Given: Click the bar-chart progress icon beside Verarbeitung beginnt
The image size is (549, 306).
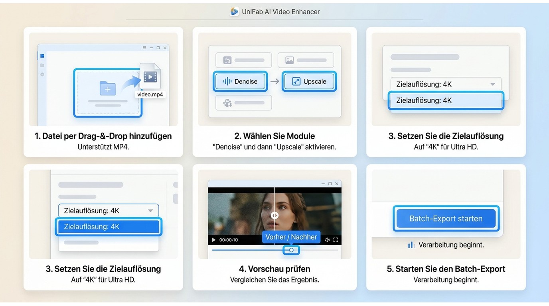Looking at the screenshot, I should 411,245.
